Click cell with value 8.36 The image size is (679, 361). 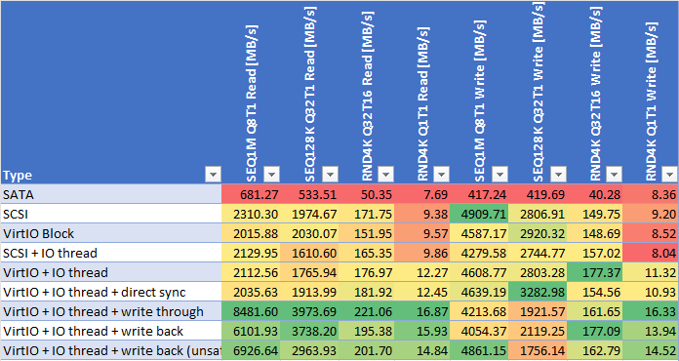(651, 194)
